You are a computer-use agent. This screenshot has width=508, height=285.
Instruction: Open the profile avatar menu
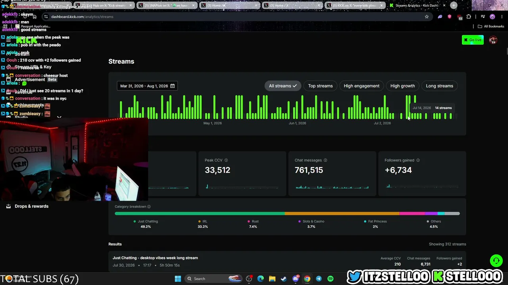click(493, 40)
